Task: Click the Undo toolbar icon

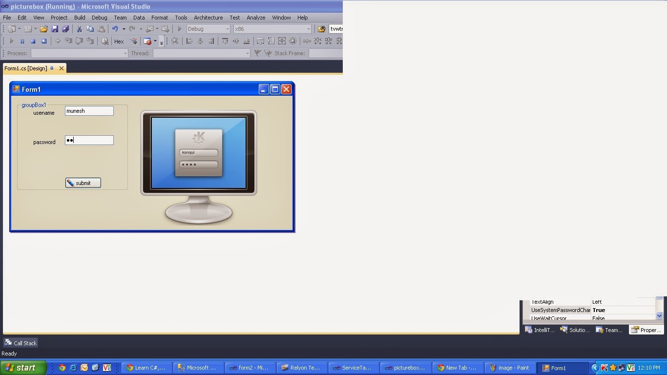Action: click(x=116, y=28)
